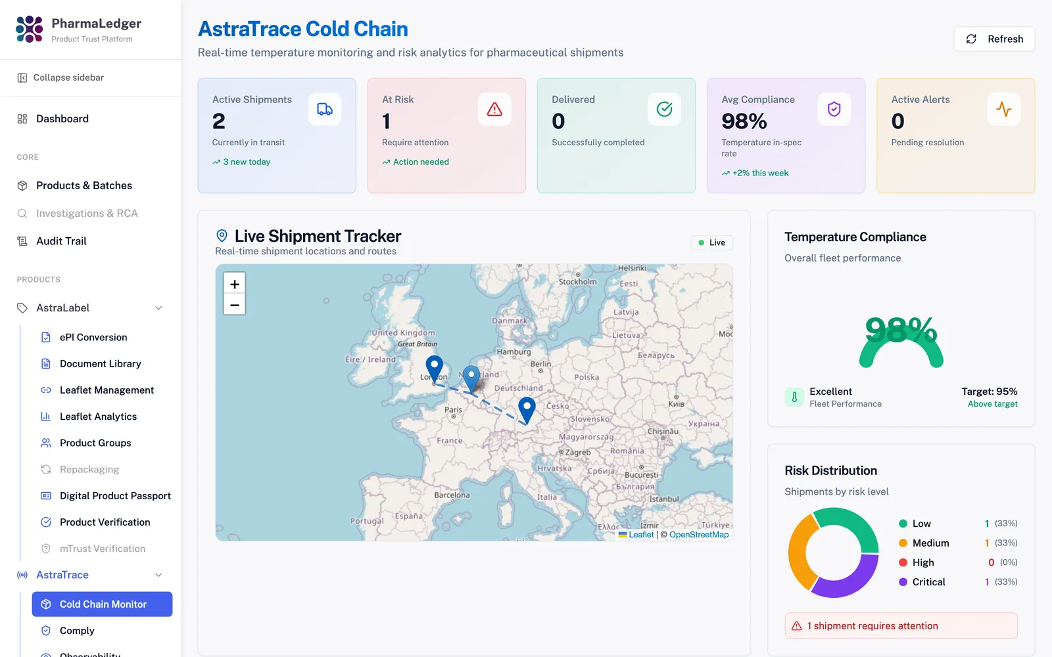This screenshot has height=657, width=1052.
Task: Click the Dashboard grid icon
Action: (22, 119)
